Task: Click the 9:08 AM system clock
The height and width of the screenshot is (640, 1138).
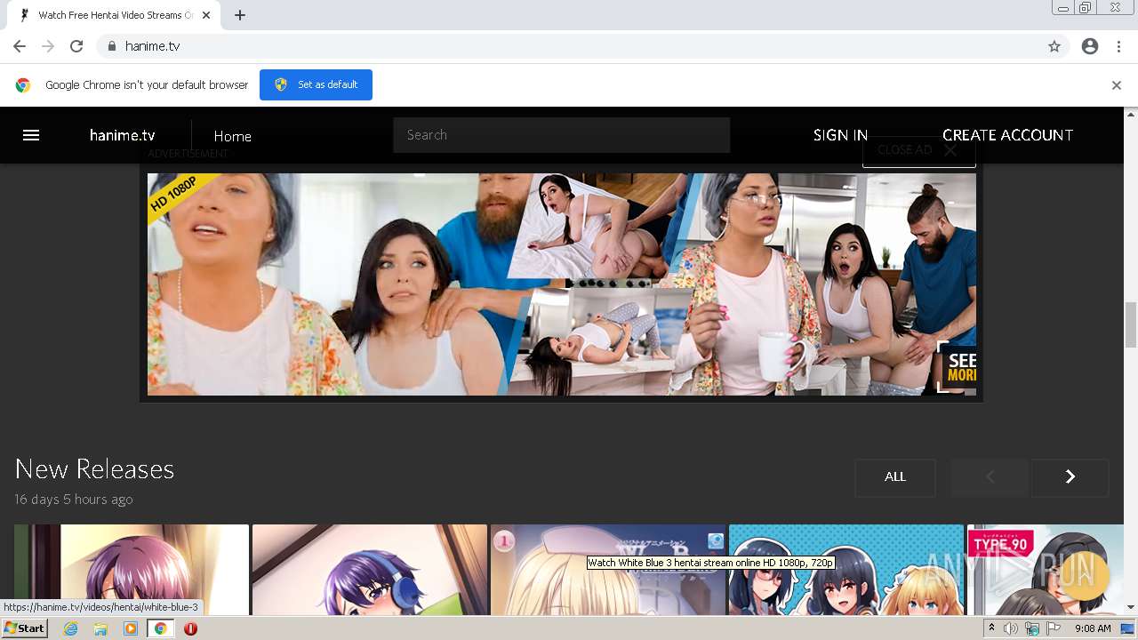Action: click(x=1093, y=628)
